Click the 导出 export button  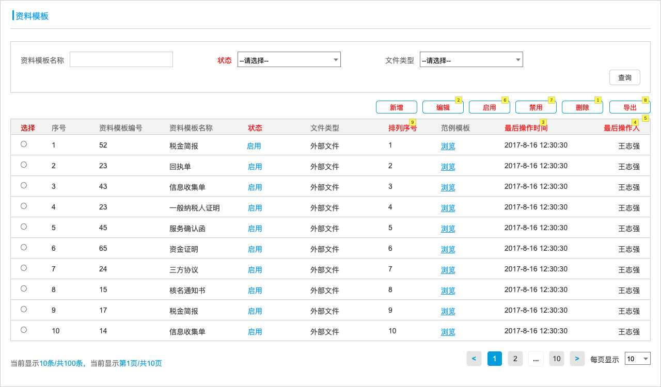pyautogui.click(x=629, y=107)
